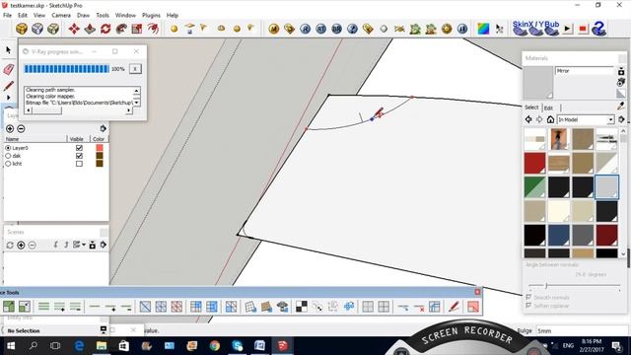Select the Eraser tool
The width and height of the screenshot is (631, 355).
tap(9, 69)
